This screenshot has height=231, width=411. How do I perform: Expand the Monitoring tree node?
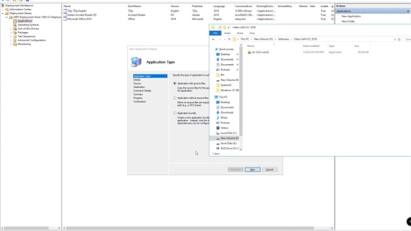point(11,44)
